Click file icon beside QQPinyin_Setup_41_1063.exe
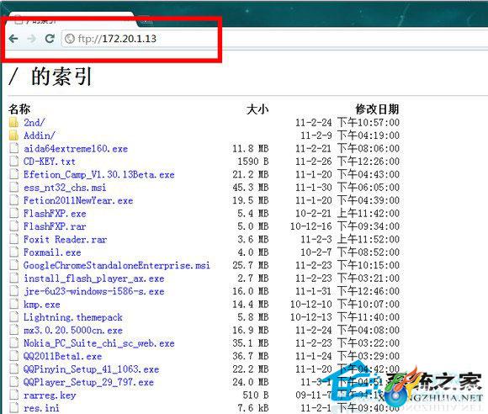 point(13,369)
